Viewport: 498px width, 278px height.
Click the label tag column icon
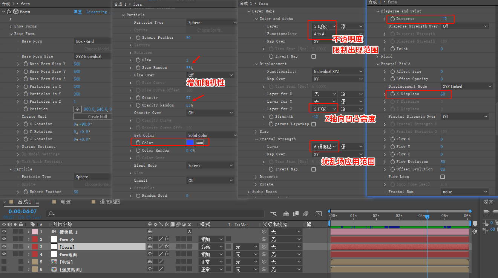(33, 224)
